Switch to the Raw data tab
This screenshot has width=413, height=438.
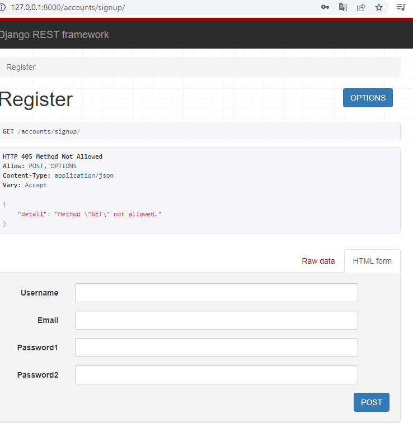pyautogui.click(x=318, y=261)
